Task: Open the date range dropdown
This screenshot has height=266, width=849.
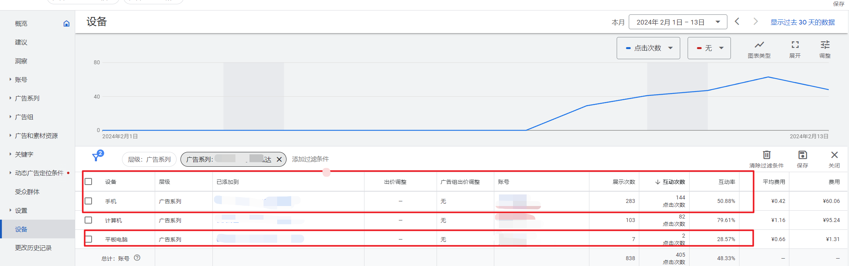Action: click(x=677, y=22)
